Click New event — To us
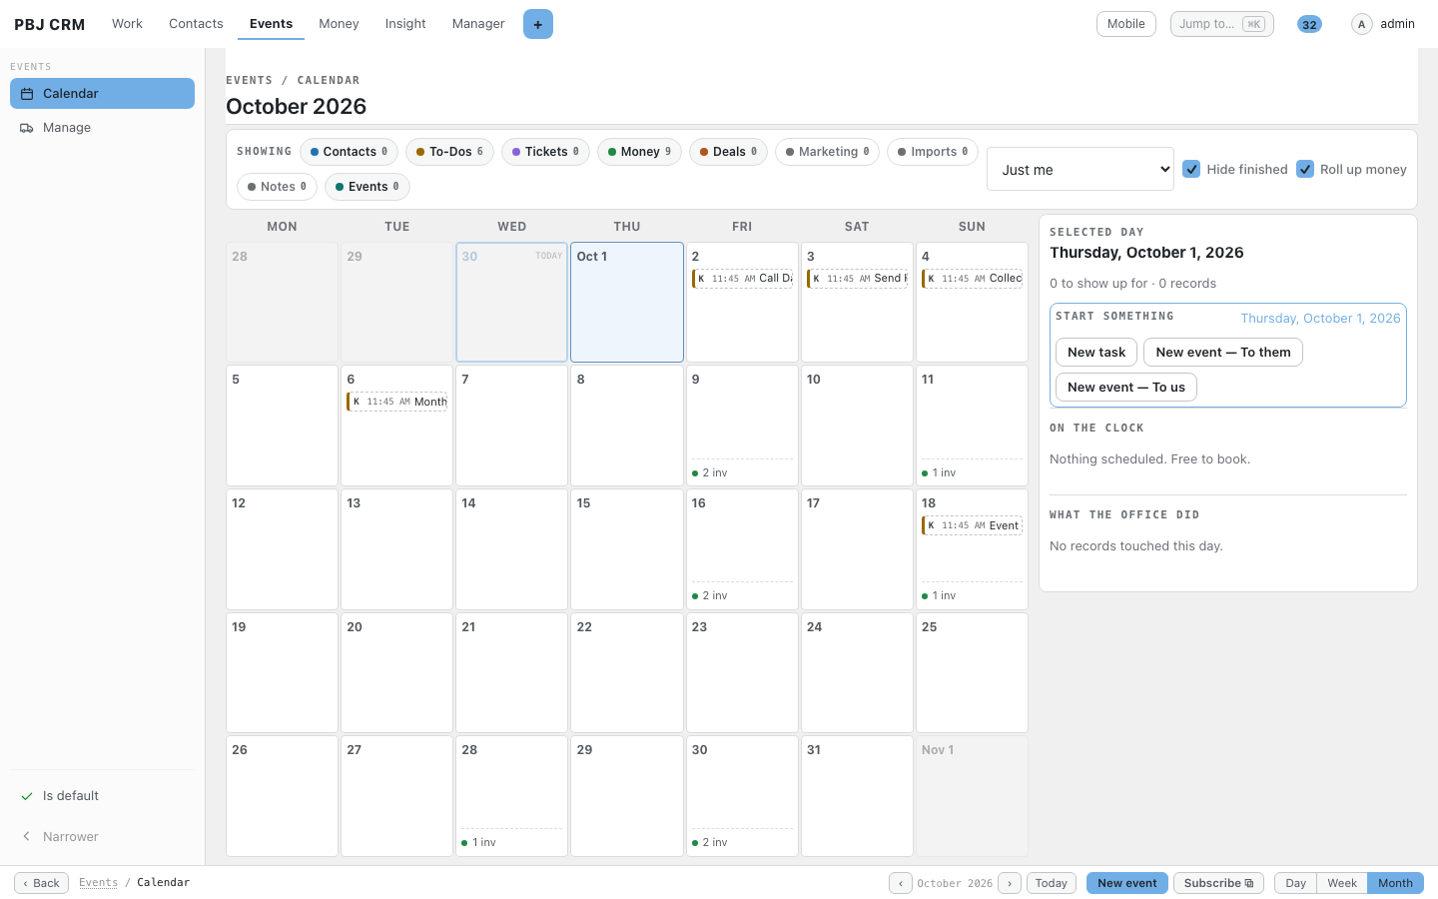The image size is (1438, 899). coord(1126,387)
